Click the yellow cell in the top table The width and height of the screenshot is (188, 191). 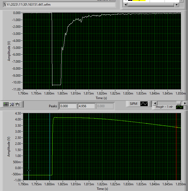[139, 1]
